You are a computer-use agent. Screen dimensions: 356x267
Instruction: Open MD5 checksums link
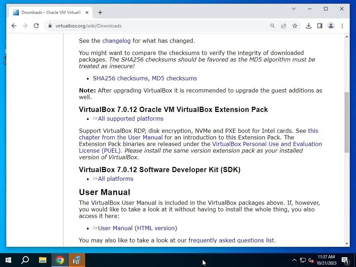coord(174,78)
